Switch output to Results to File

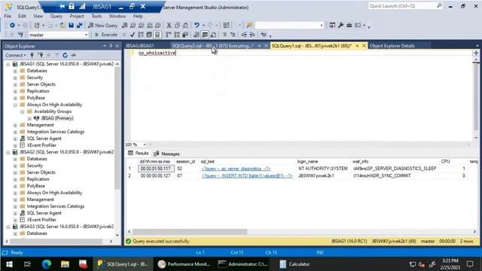pyautogui.click(x=213, y=35)
